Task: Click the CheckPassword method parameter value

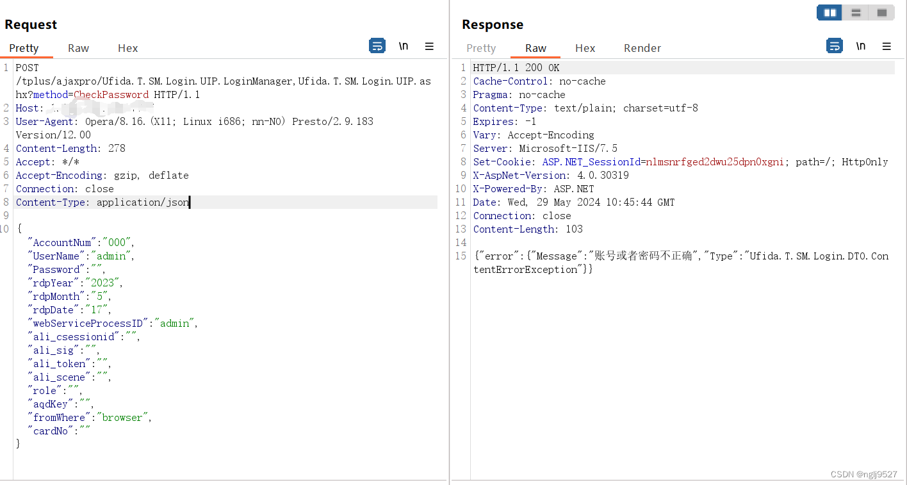Action: click(x=111, y=95)
